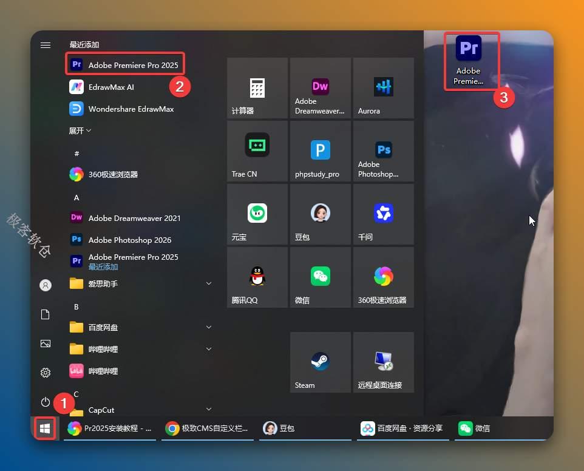The image size is (584, 471).
Task: Click the 最近添加 heading
Action: pos(84,45)
